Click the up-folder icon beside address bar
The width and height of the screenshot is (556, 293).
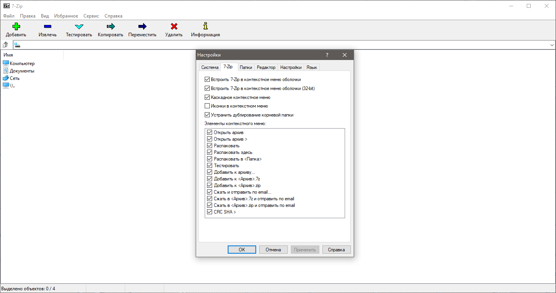6,45
